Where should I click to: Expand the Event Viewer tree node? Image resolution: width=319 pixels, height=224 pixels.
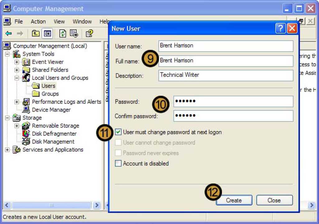point(17,62)
